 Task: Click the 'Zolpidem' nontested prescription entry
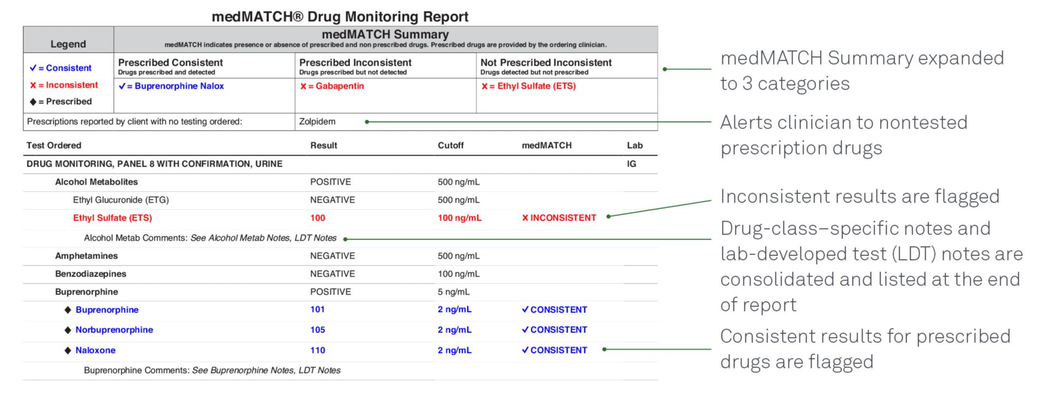click(x=317, y=121)
